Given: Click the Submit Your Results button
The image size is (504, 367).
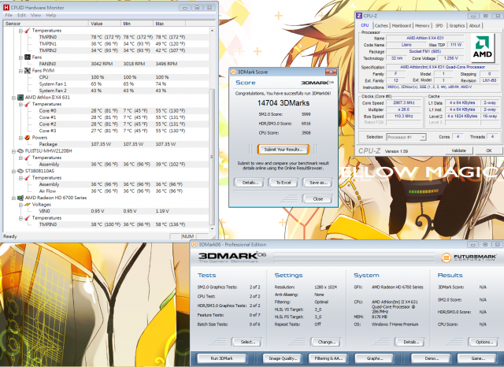Looking at the screenshot, I should [x=283, y=150].
